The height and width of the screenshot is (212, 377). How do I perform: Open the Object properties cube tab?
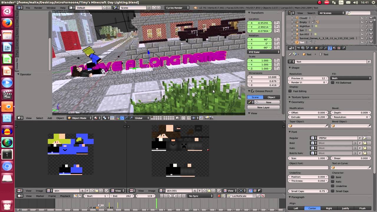coord(316,48)
